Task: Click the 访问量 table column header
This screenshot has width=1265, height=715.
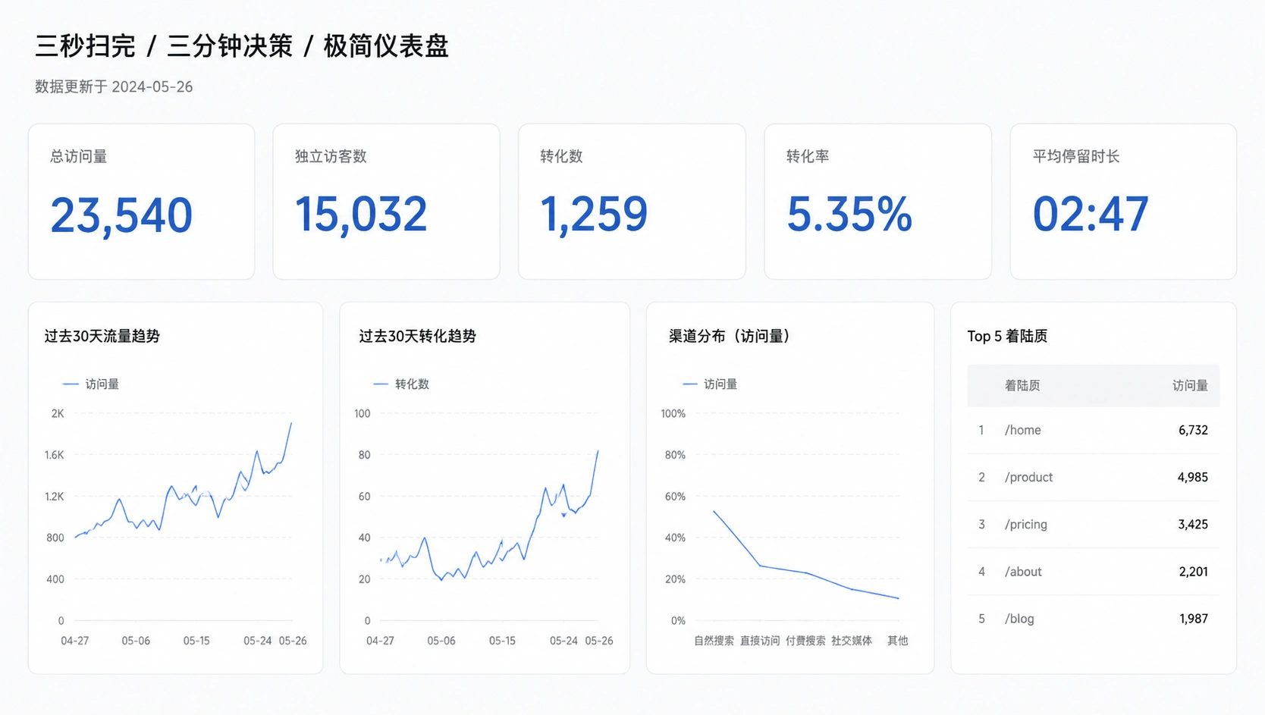Action: 1190,386
